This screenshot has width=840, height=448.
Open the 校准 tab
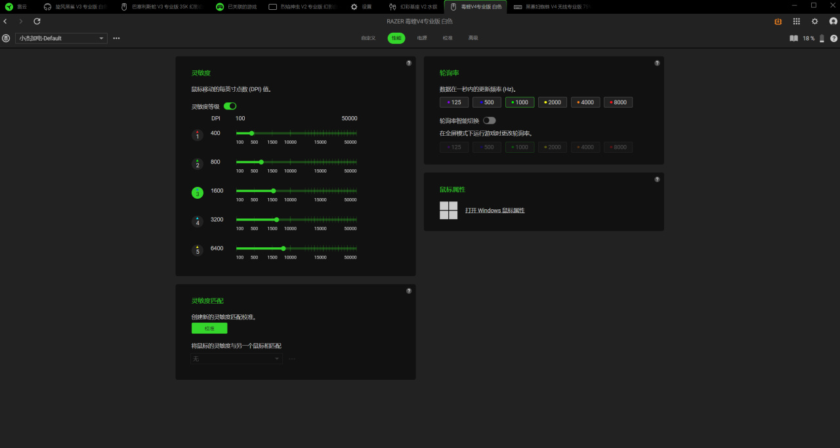[x=448, y=38]
